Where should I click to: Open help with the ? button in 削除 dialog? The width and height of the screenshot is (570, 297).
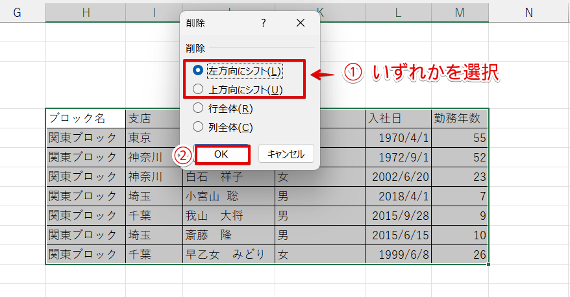click(x=264, y=23)
